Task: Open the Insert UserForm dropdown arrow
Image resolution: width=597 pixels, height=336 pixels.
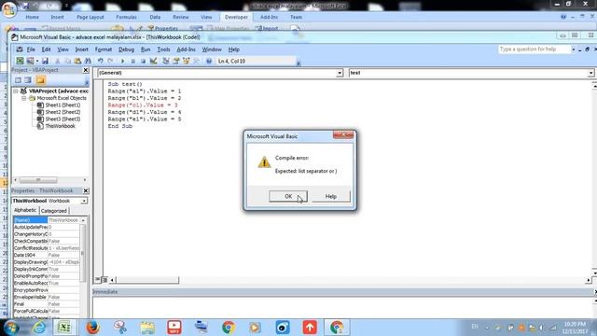Action: (37, 61)
